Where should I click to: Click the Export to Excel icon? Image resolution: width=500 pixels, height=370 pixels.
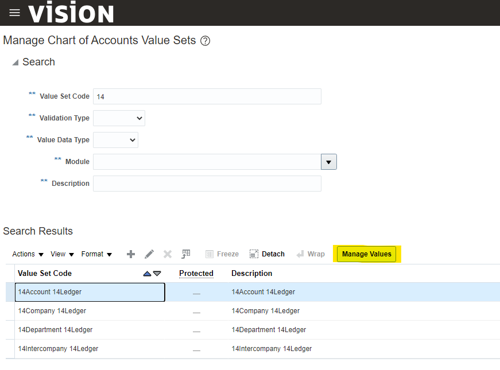(x=186, y=254)
